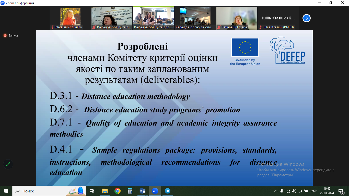Select Iuliia Krasiuk (KNEU) participant tile
This screenshot has width=349, height=196.
(278, 18)
